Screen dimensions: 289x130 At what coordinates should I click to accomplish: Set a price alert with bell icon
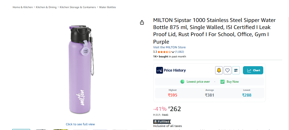pos(219,70)
